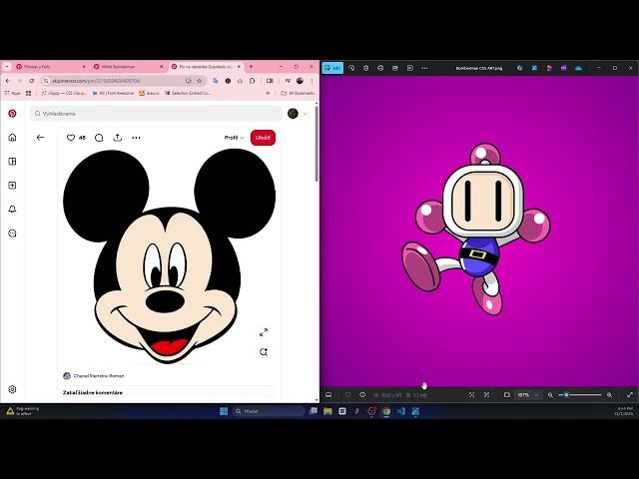The height and width of the screenshot is (479, 639).
Task: Click the create pin plus icon
Action: [12, 186]
